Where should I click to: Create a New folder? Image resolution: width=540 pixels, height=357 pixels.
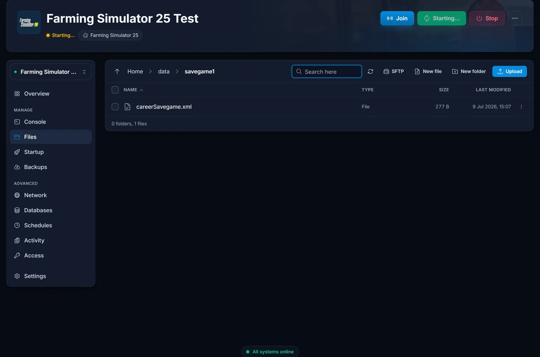pos(469,71)
